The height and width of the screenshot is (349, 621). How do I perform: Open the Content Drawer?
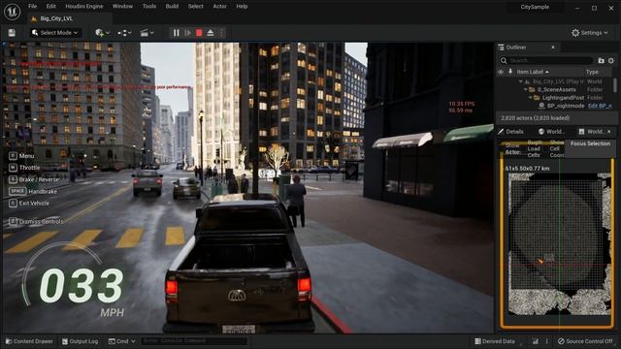coord(29,341)
